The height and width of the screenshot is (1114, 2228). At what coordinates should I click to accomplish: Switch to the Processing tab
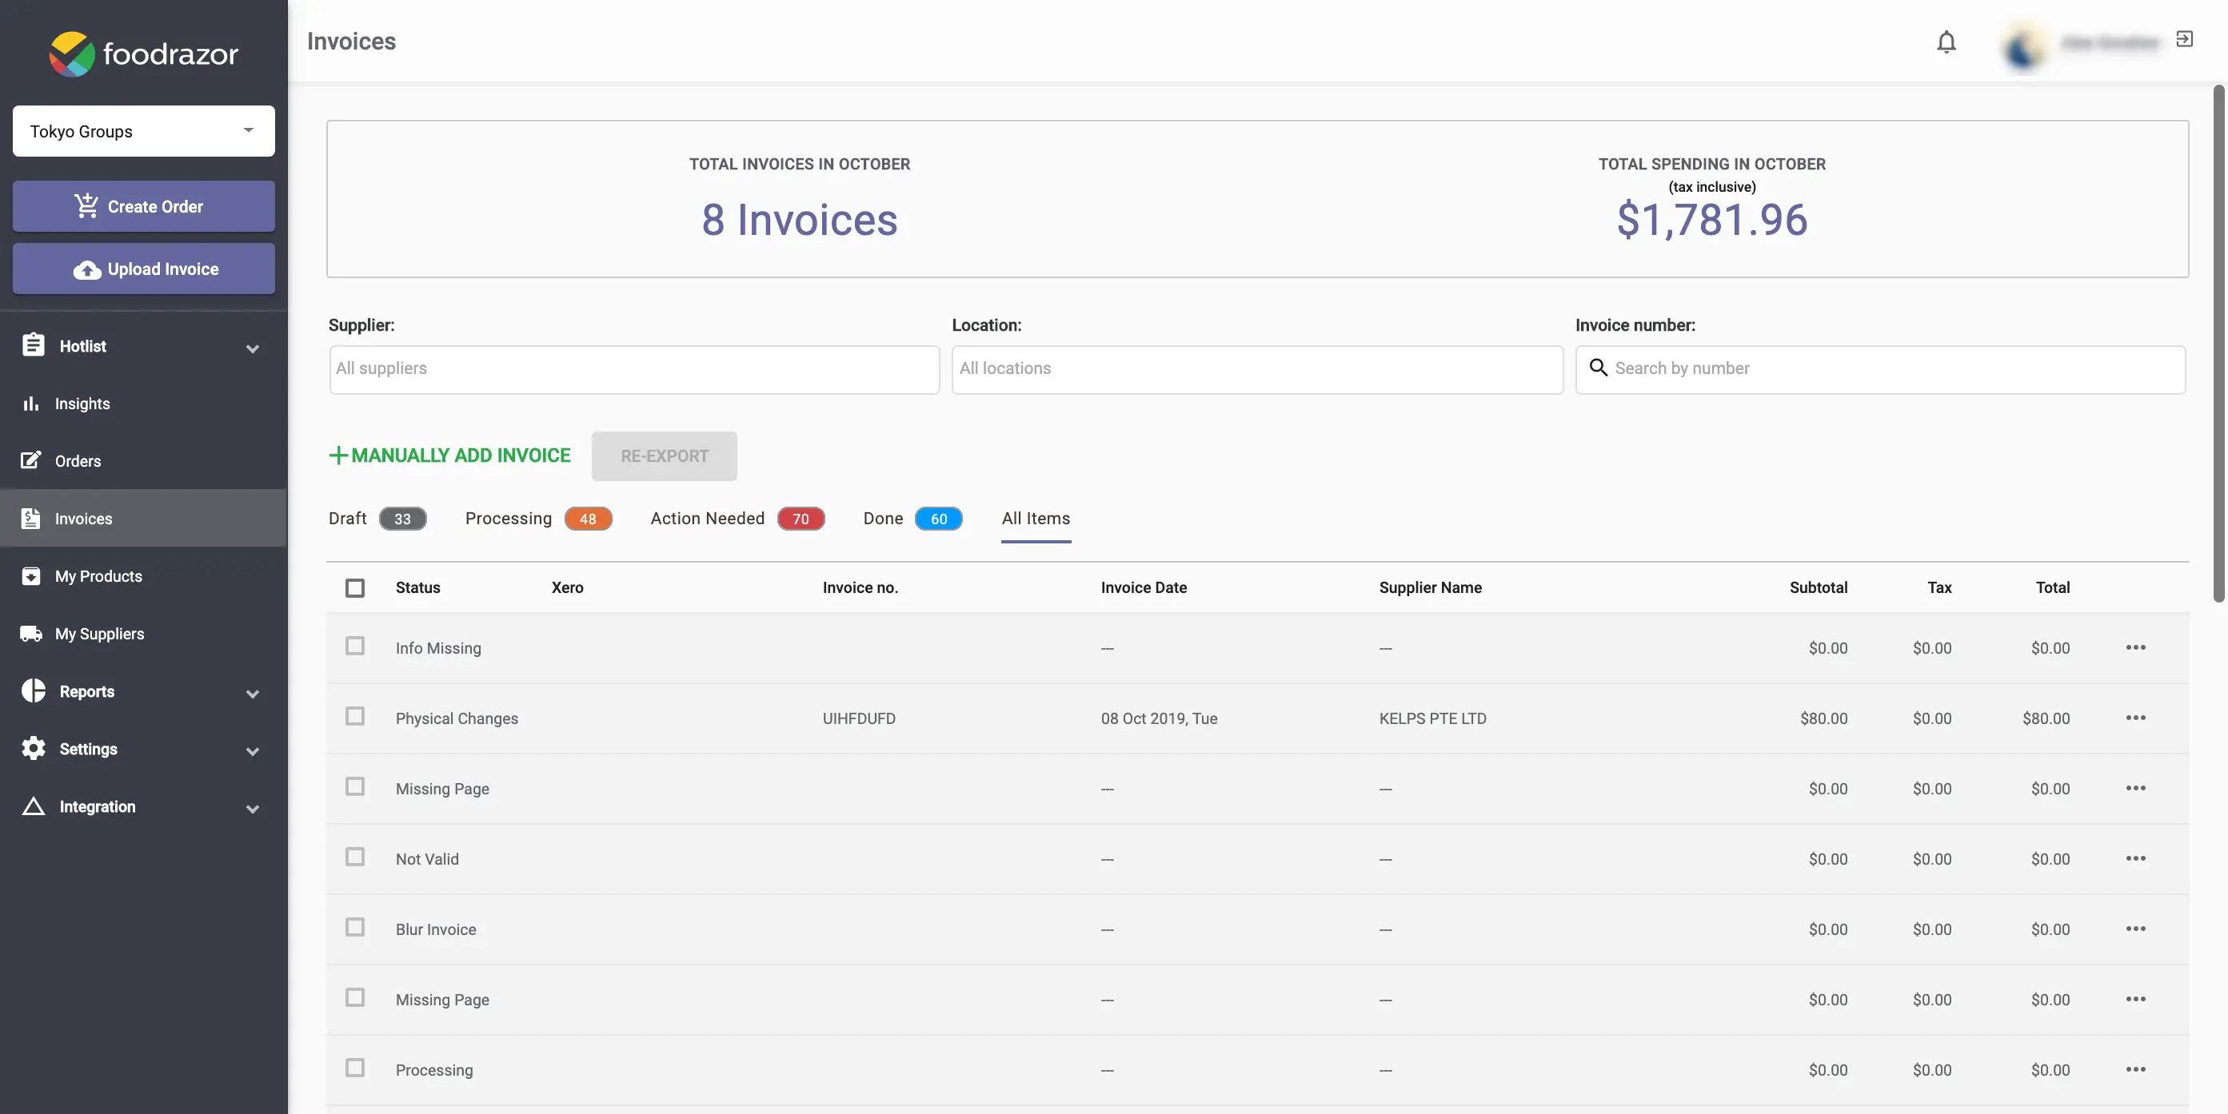point(538,519)
